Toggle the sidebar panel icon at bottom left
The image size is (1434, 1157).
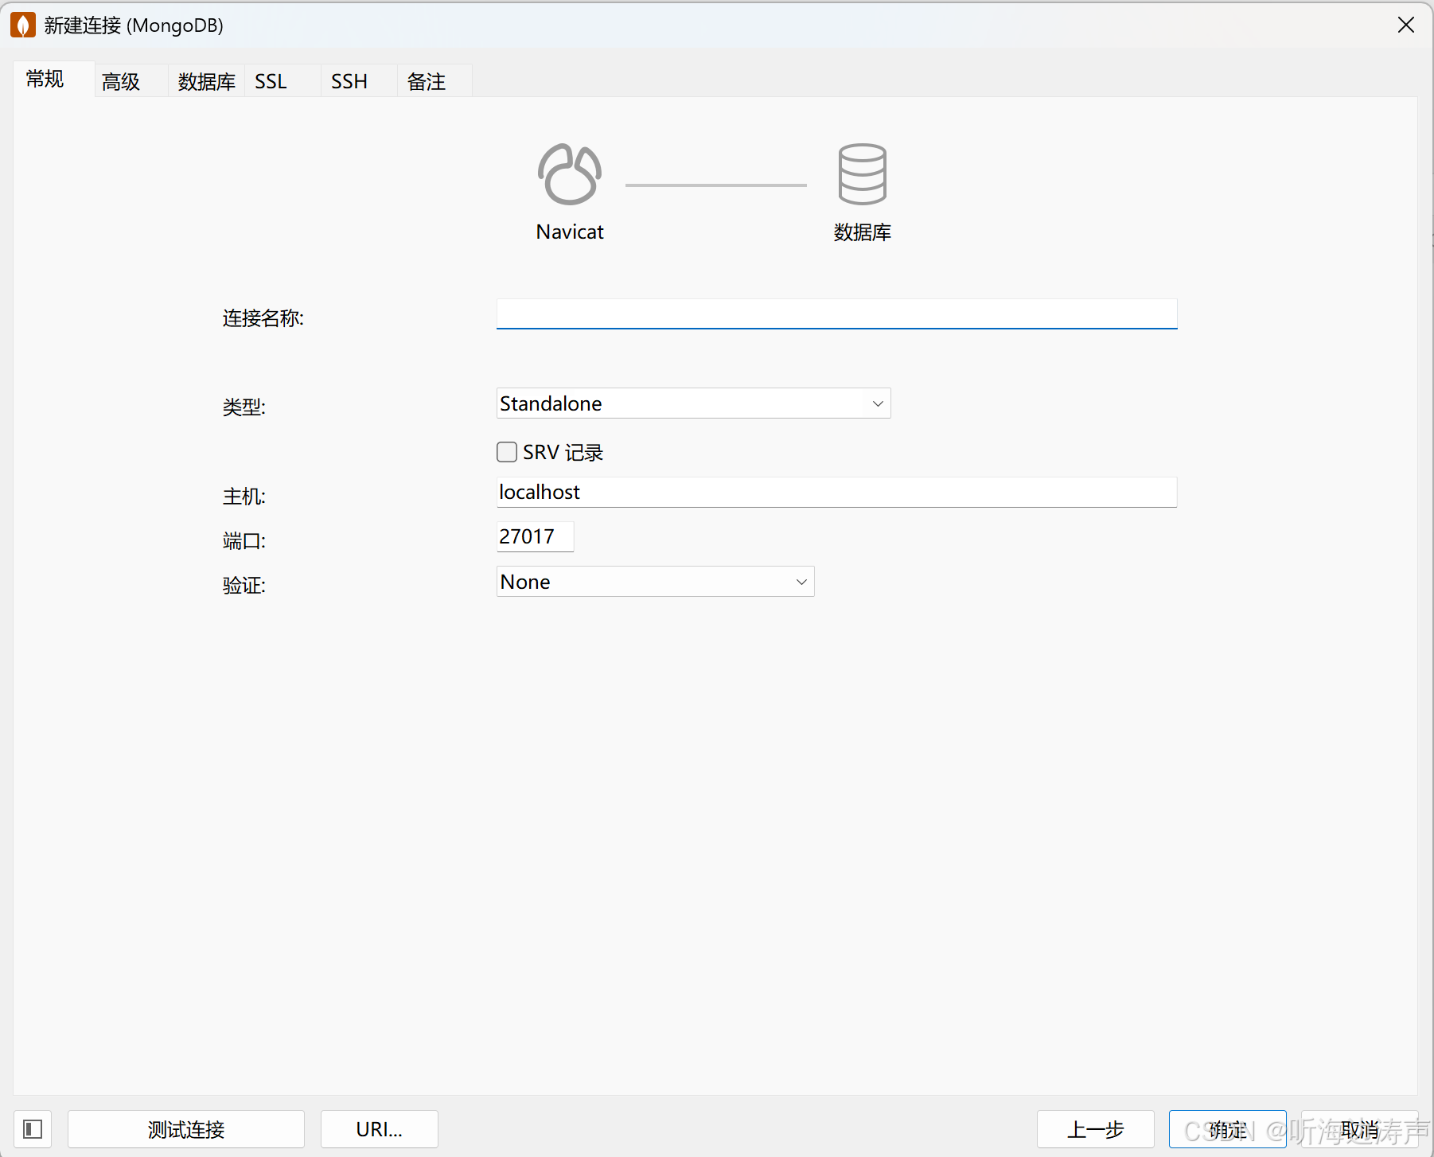point(32,1129)
